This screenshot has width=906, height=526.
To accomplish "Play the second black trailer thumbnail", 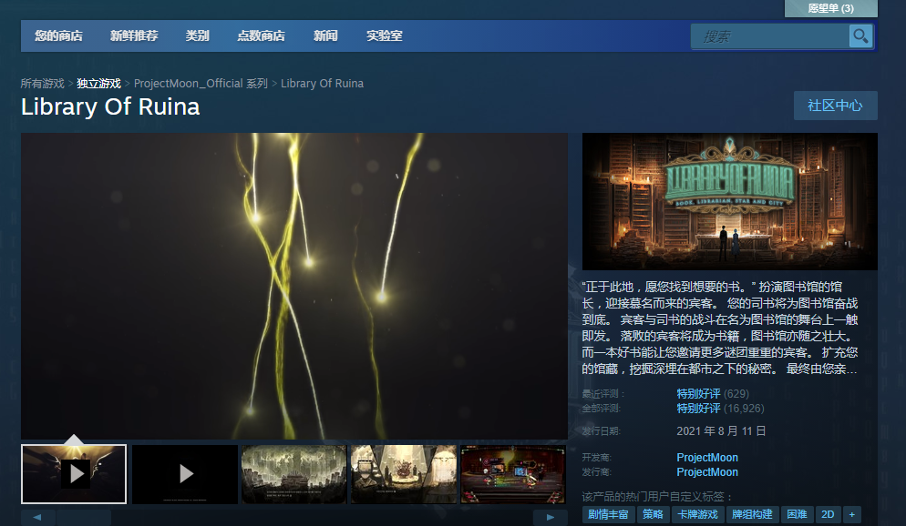I will point(185,474).
